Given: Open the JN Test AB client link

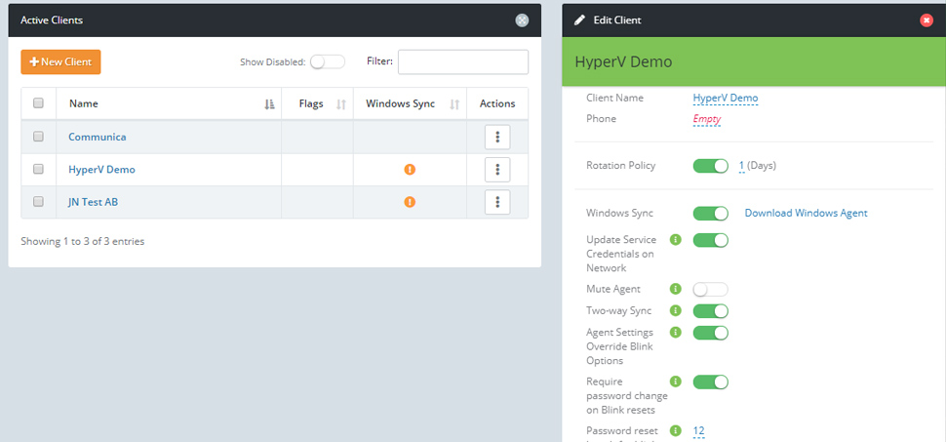Looking at the screenshot, I should point(93,202).
